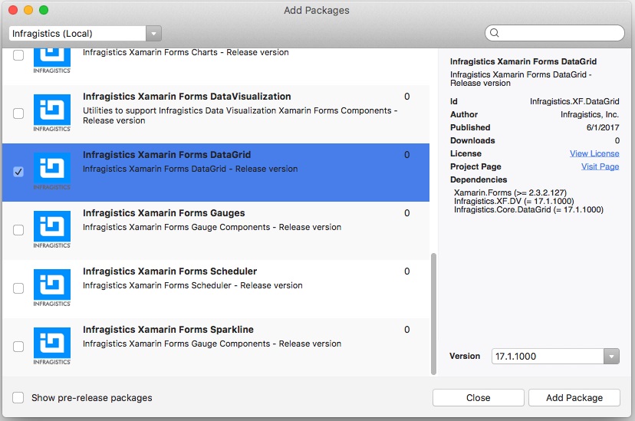Open the View License link
Screen dimensions: 635x421
594,153
